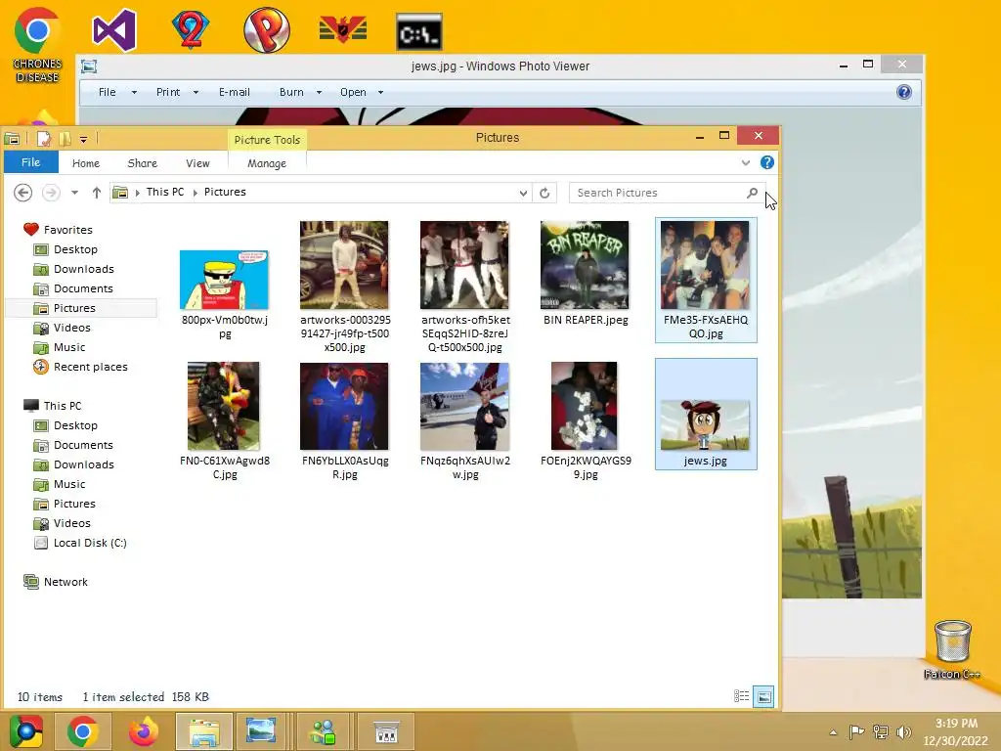Open Visual Studio desktop shortcut
This screenshot has width=1001, height=751.
[x=114, y=30]
